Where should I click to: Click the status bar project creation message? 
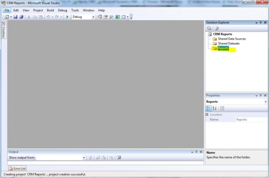45,174
